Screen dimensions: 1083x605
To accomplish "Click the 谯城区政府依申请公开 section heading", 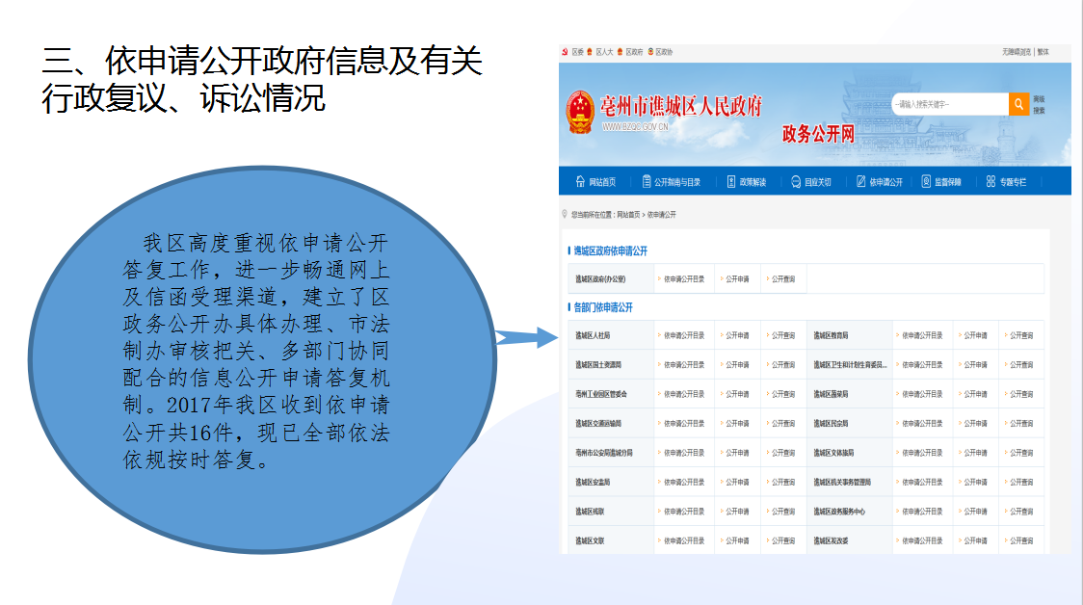I will (x=611, y=250).
